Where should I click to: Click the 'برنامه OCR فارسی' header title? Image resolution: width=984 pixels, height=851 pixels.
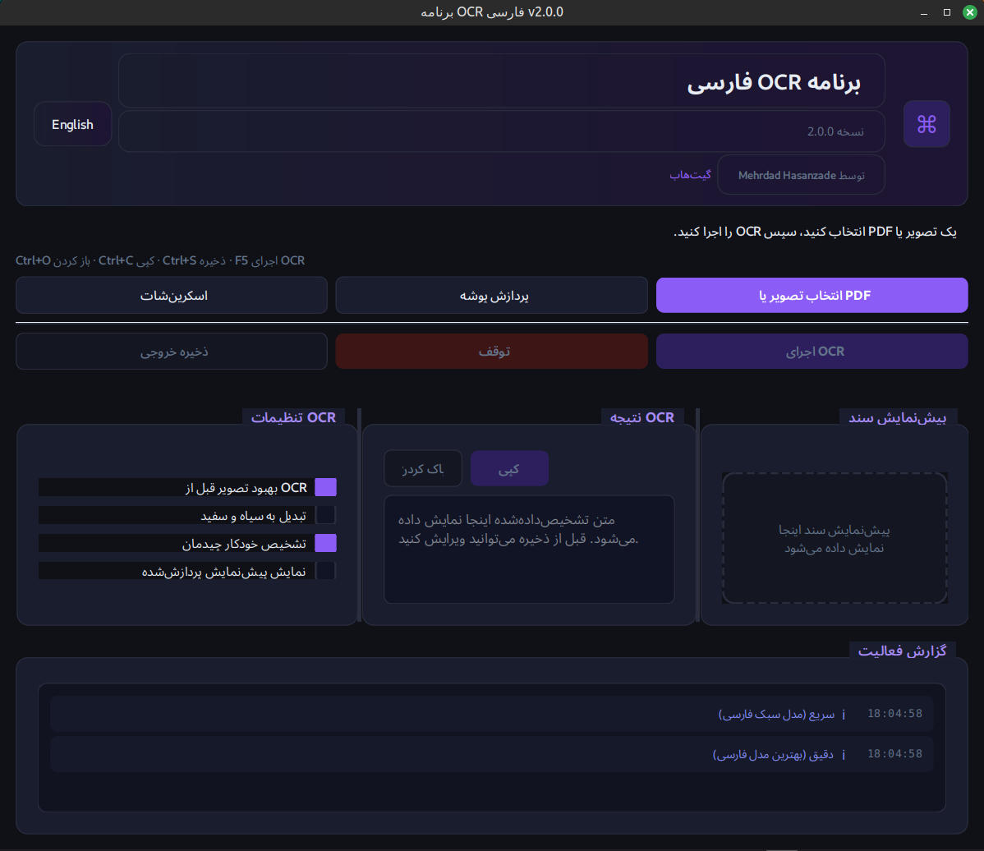[x=774, y=82]
